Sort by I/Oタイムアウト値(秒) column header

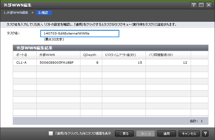pos(124,55)
